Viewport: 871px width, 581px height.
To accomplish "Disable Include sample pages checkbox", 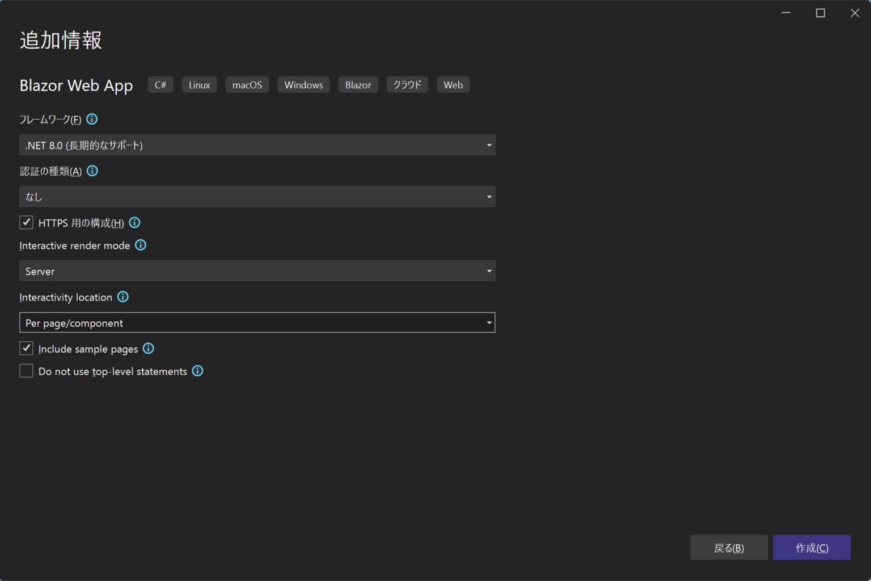I will coord(27,349).
